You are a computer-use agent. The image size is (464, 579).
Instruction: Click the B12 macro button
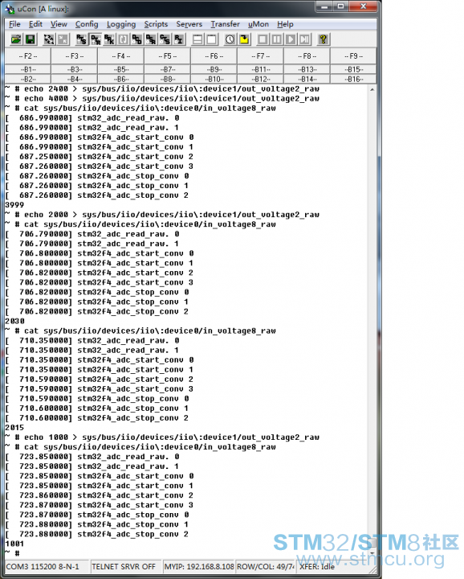[261, 79]
